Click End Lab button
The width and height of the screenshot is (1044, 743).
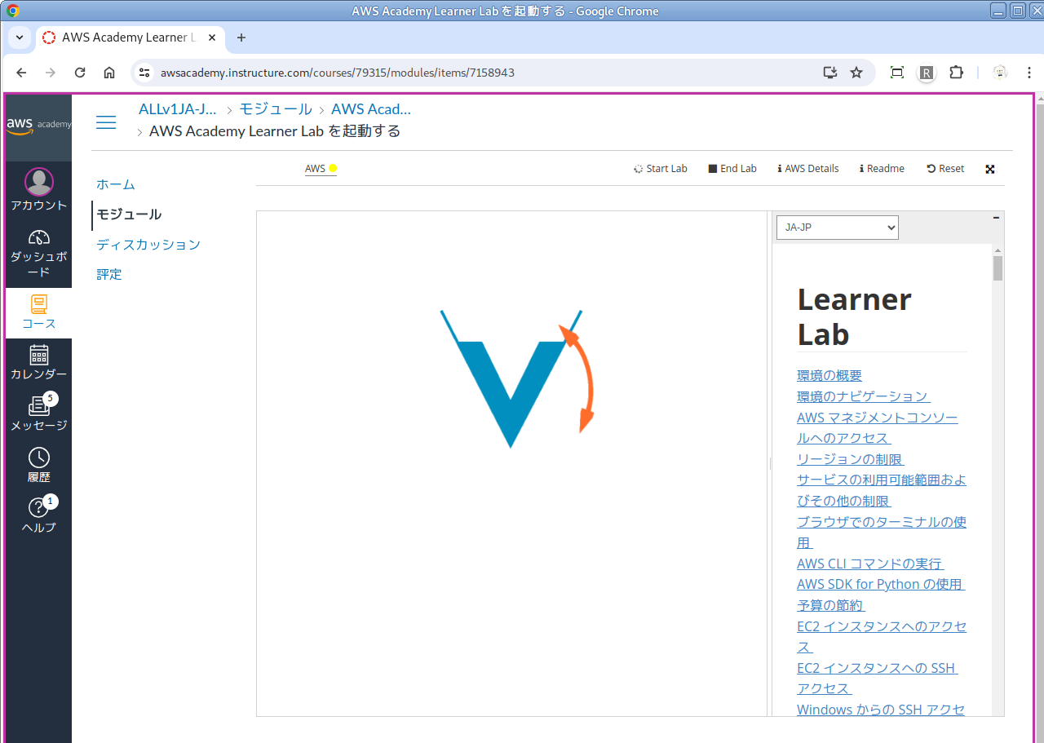pos(732,169)
